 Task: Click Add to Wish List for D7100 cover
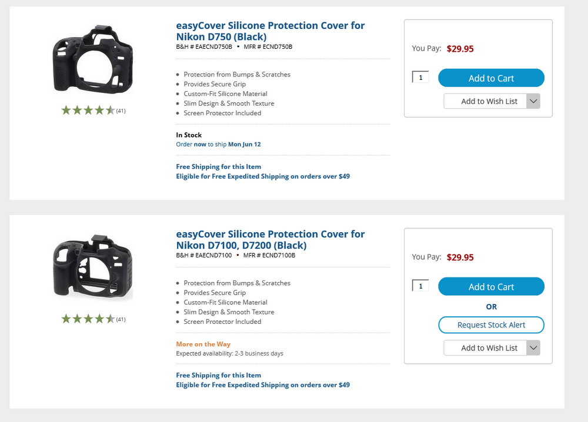(x=485, y=348)
